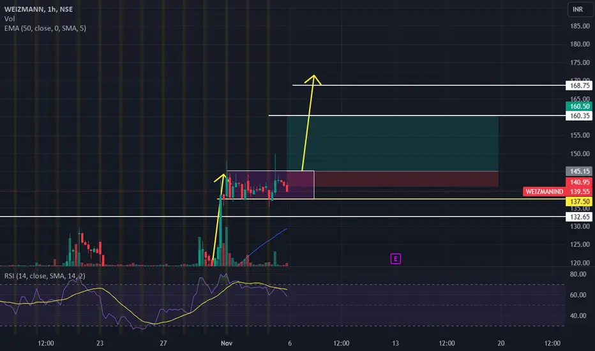The image size is (595, 351).
Task: Click the INR currency button
Action: (580, 9)
